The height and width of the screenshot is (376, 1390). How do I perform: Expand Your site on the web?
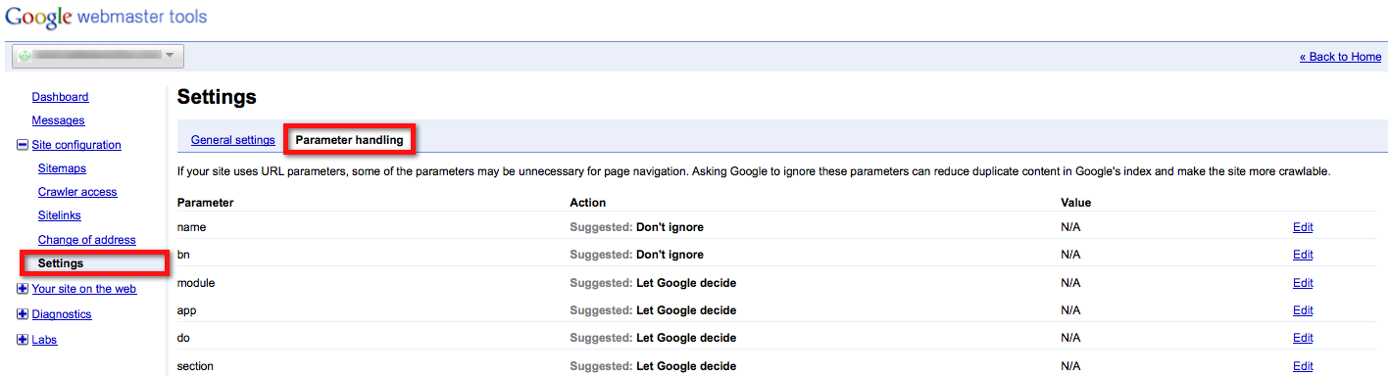point(23,289)
